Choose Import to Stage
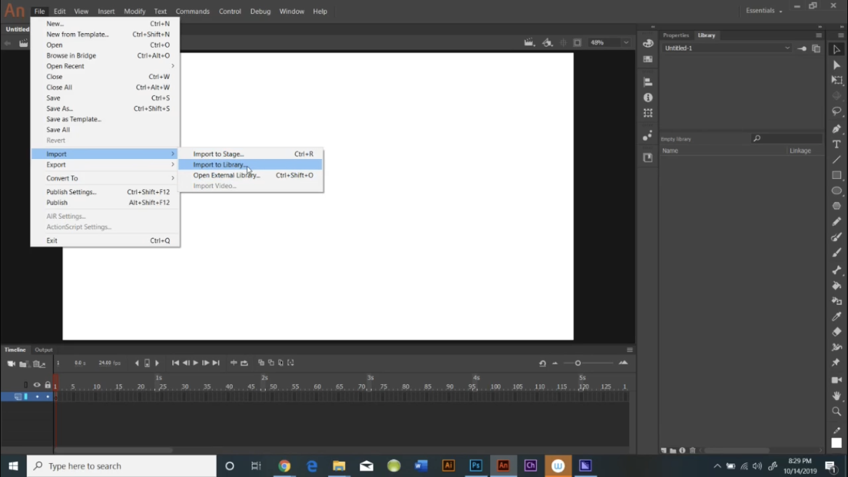The height and width of the screenshot is (477, 848). 250,154
